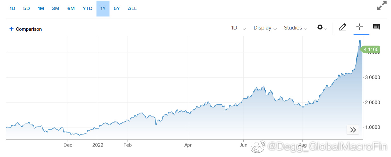Expand the Studies dropdown

295,28
